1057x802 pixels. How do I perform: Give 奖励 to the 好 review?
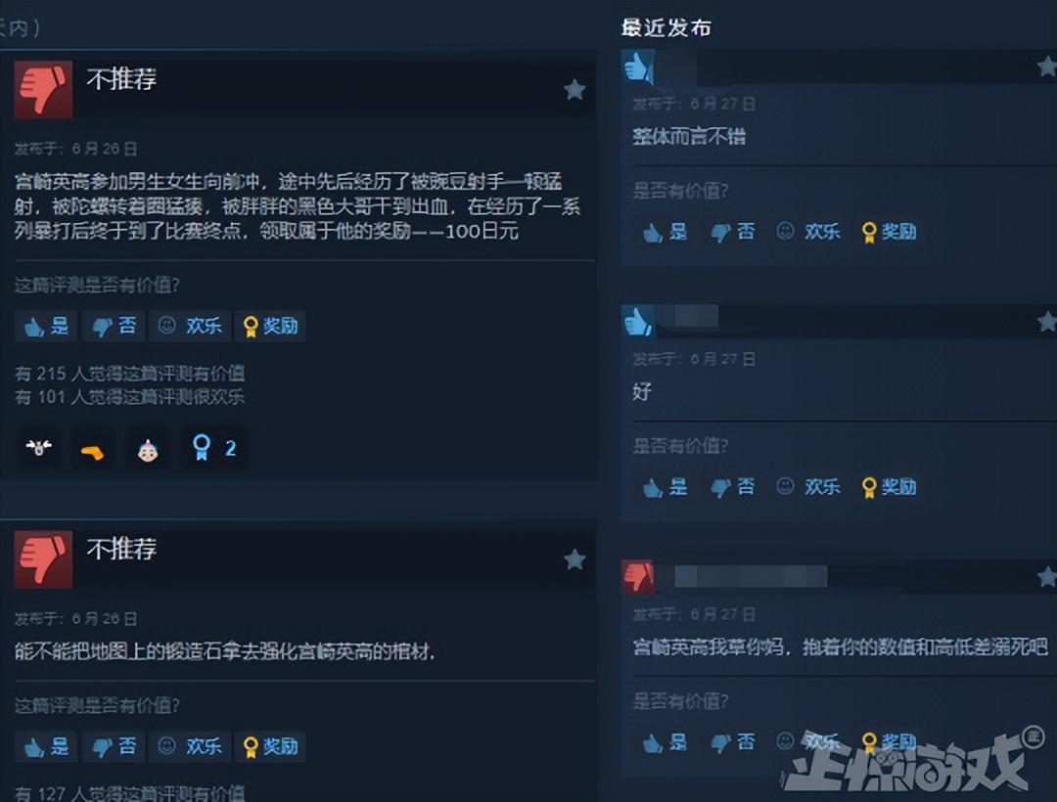coord(889,486)
